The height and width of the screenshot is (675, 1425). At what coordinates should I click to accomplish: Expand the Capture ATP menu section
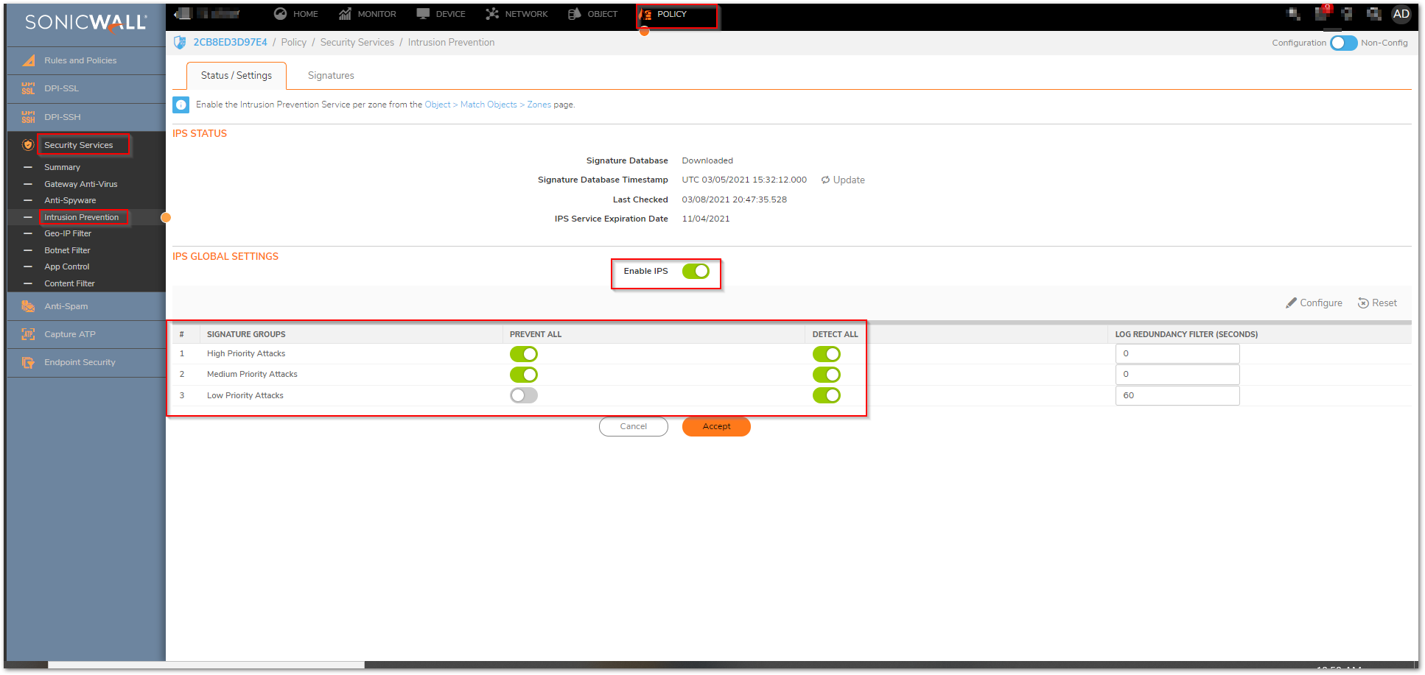click(x=86, y=334)
